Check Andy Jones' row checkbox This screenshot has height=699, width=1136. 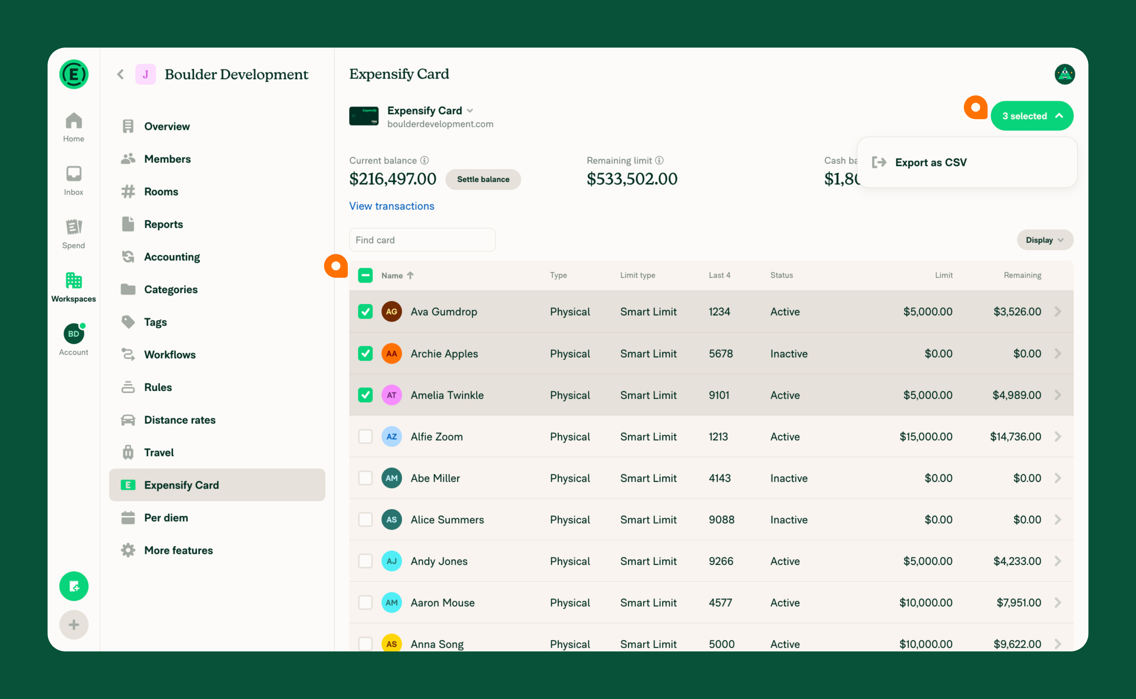365,561
